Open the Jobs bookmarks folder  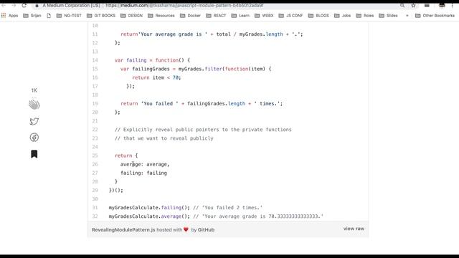[x=343, y=16]
